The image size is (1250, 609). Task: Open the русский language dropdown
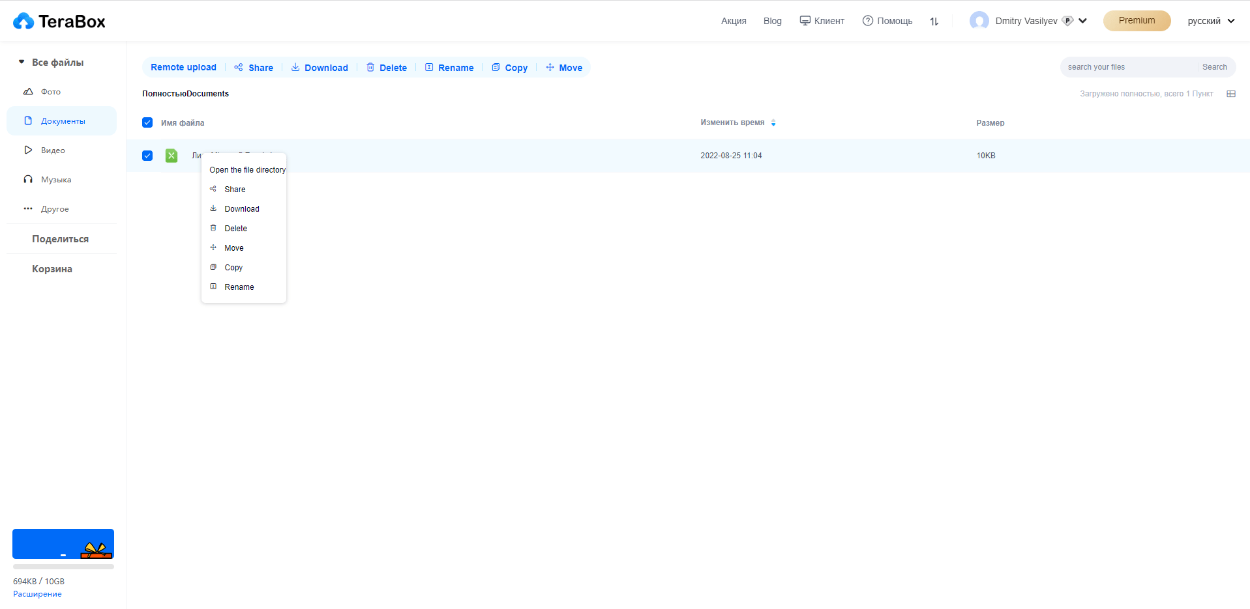point(1211,21)
